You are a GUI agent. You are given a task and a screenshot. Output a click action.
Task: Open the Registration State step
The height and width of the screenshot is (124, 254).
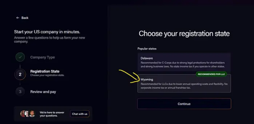coord(45,71)
